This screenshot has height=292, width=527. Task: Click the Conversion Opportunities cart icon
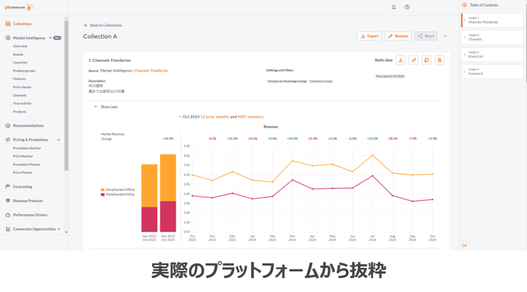point(8,229)
